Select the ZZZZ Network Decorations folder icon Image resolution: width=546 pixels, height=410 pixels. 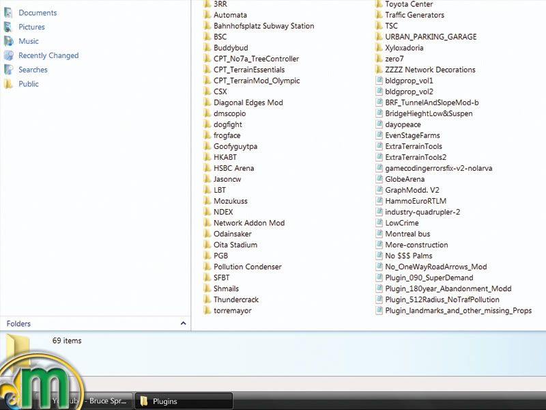point(379,70)
